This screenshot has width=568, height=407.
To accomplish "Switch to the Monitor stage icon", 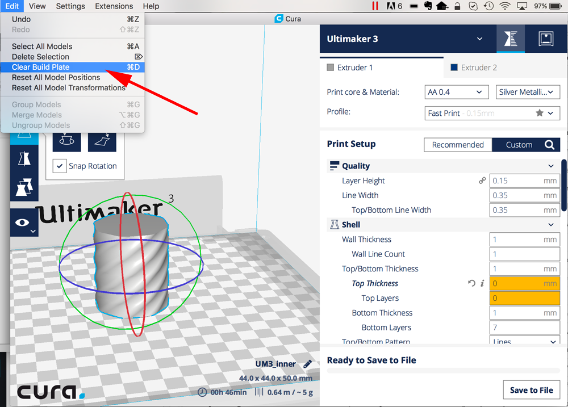I will [x=546, y=39].
